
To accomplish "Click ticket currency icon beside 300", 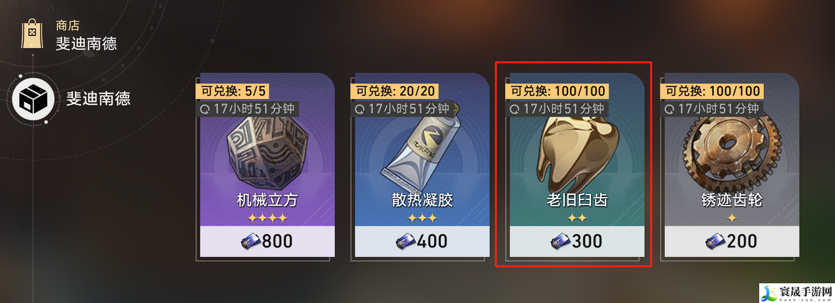I will 560,242.
